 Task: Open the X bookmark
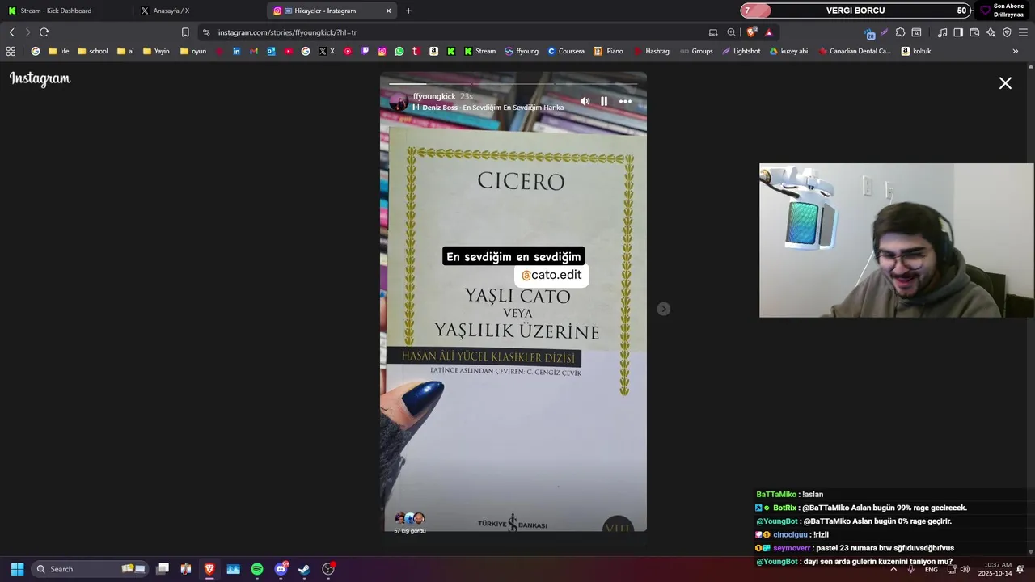(327, 51)
